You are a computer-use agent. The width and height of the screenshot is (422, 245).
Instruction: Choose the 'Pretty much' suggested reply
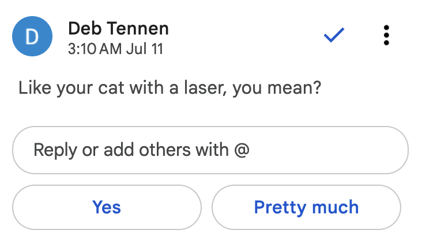tap(306, 207)
